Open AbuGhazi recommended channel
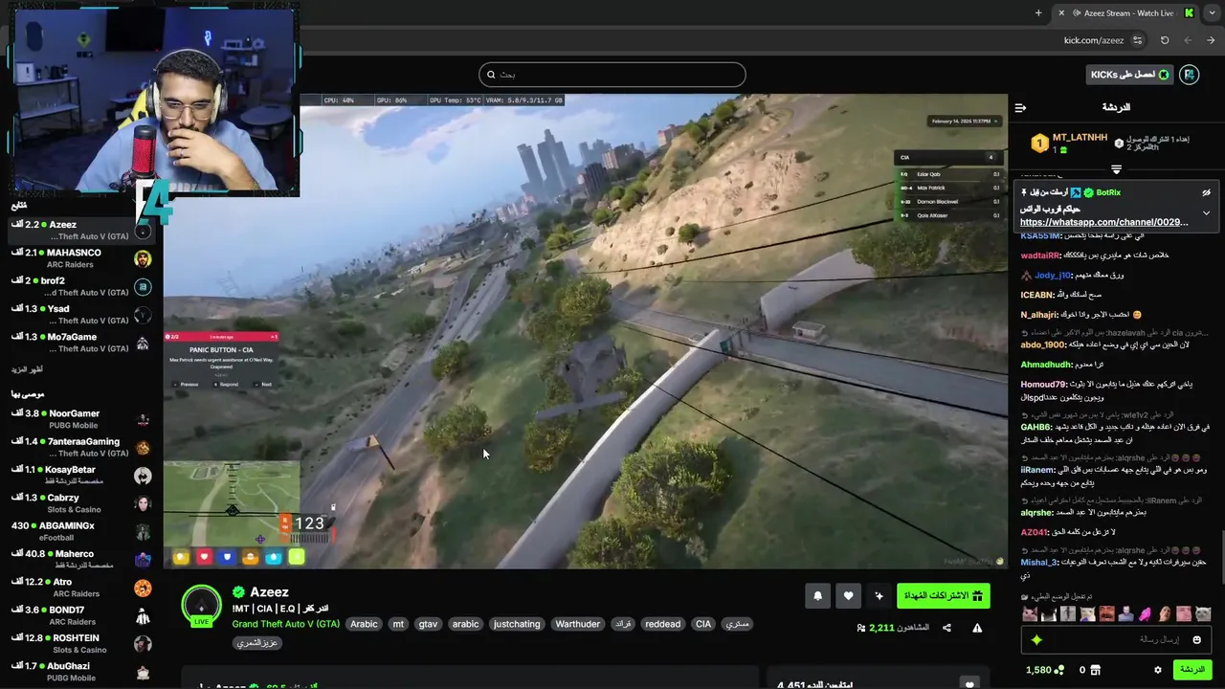The image size is (1225, 689). (x=81, y=672)
